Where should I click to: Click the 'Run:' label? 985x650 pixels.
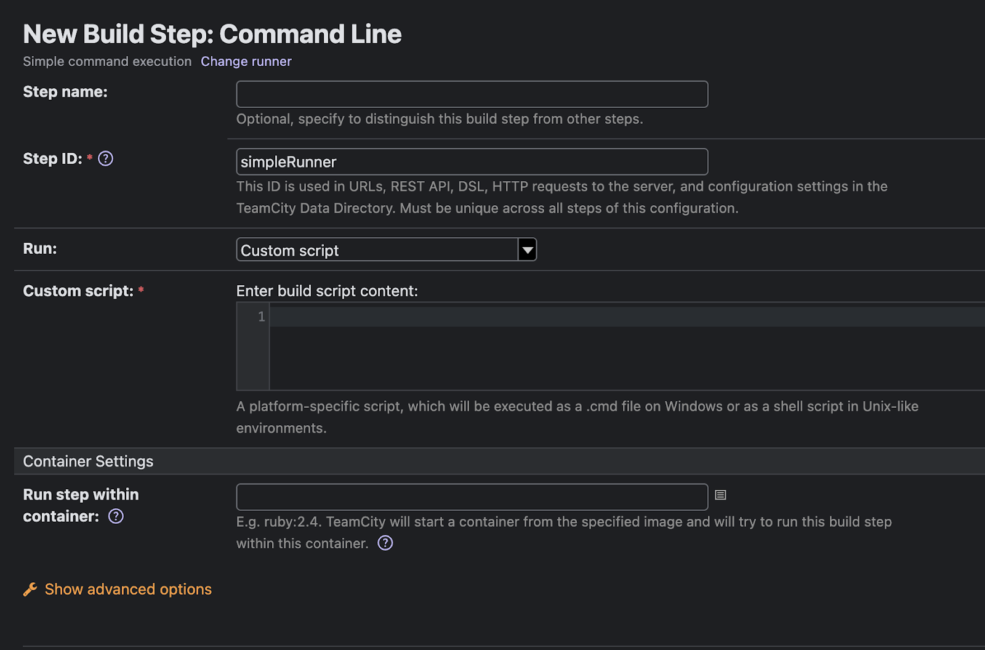(x=40, y=249)
